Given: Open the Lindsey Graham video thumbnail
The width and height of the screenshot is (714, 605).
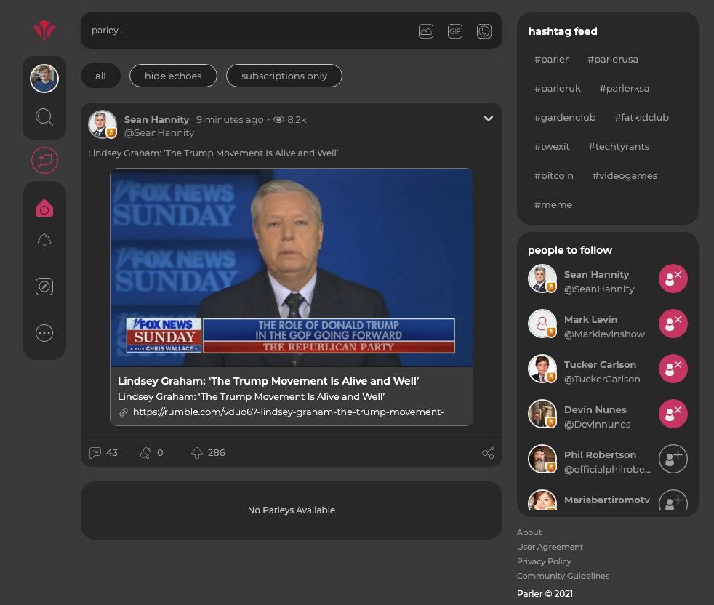Looking at the screenshot, I should click(x=292, y=268).
